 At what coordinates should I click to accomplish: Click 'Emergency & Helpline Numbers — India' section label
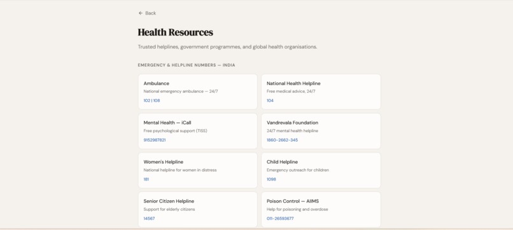pyautogui.click(x=186, y=65)
